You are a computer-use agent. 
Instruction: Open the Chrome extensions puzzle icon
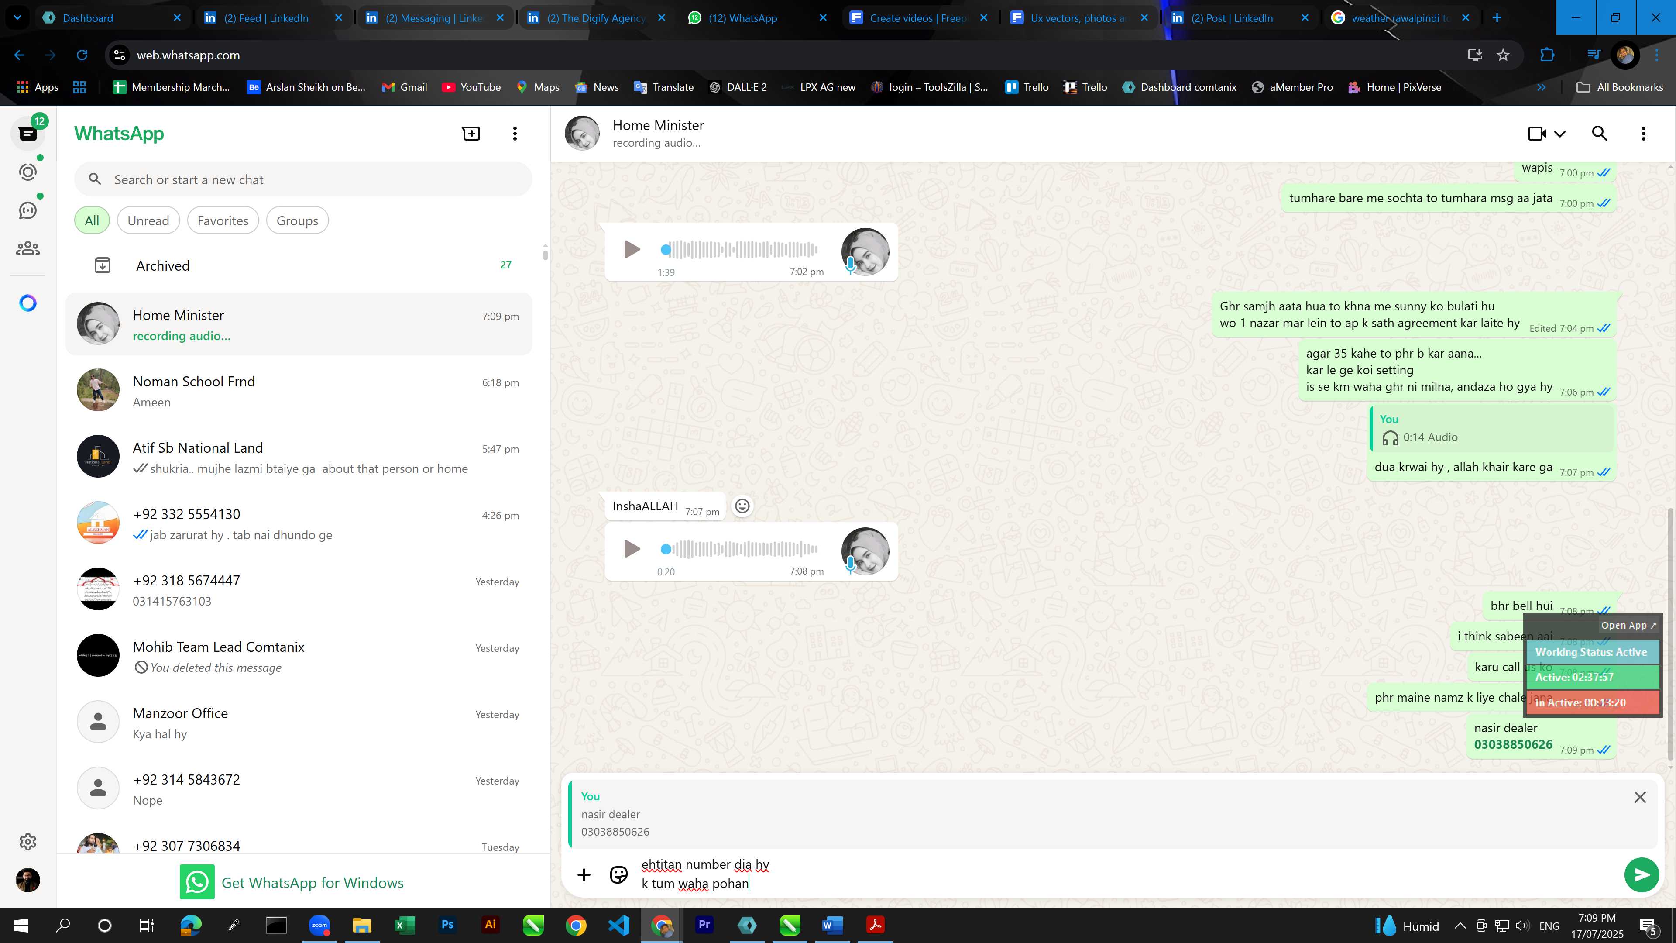(1547, 55)
